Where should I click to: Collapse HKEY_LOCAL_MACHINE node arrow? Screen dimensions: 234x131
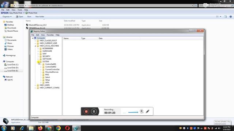(35, 46)
